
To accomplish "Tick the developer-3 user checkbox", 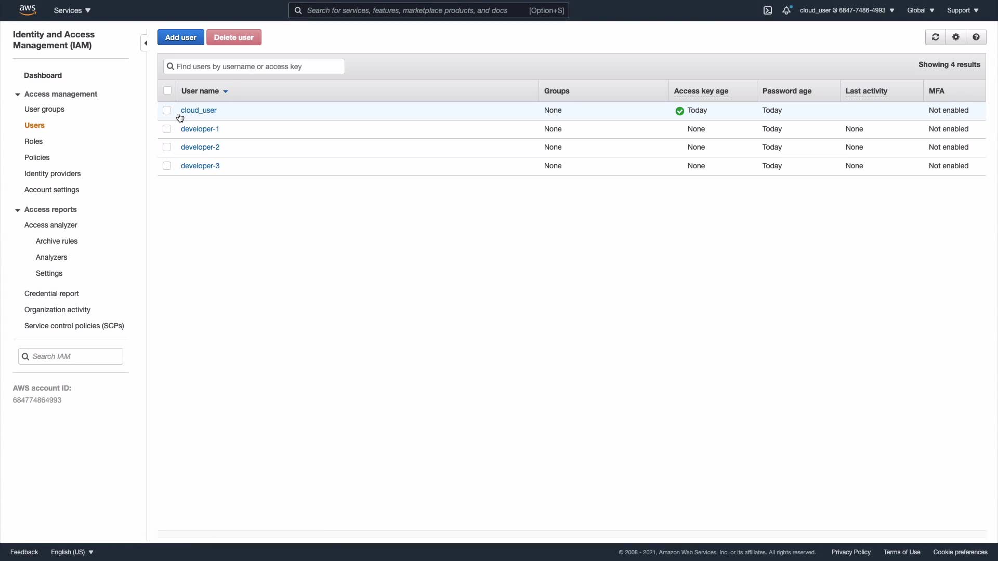I will pyautogui.click(x=167, y=166).
